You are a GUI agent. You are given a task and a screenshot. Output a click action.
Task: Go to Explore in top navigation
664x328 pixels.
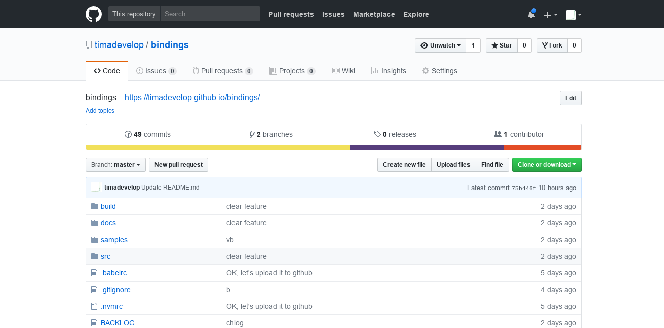416,14
